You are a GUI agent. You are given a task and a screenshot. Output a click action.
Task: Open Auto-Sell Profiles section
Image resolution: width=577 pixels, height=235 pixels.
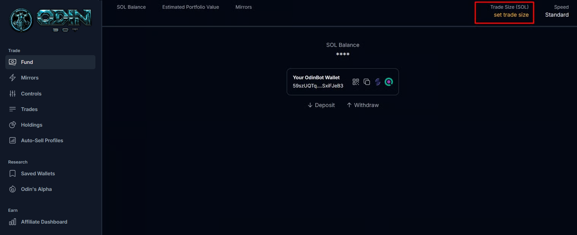(x=42, y=140)
